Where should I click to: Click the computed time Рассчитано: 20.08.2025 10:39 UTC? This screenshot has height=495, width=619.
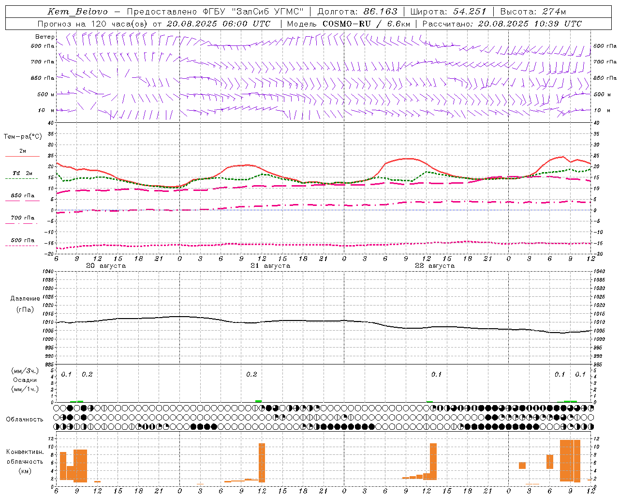point(502,24)
